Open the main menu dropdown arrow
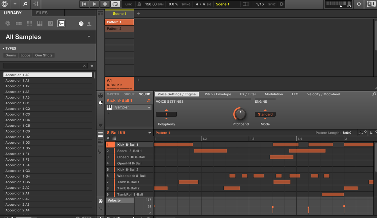The image size is (377, 218). (15, 4)
